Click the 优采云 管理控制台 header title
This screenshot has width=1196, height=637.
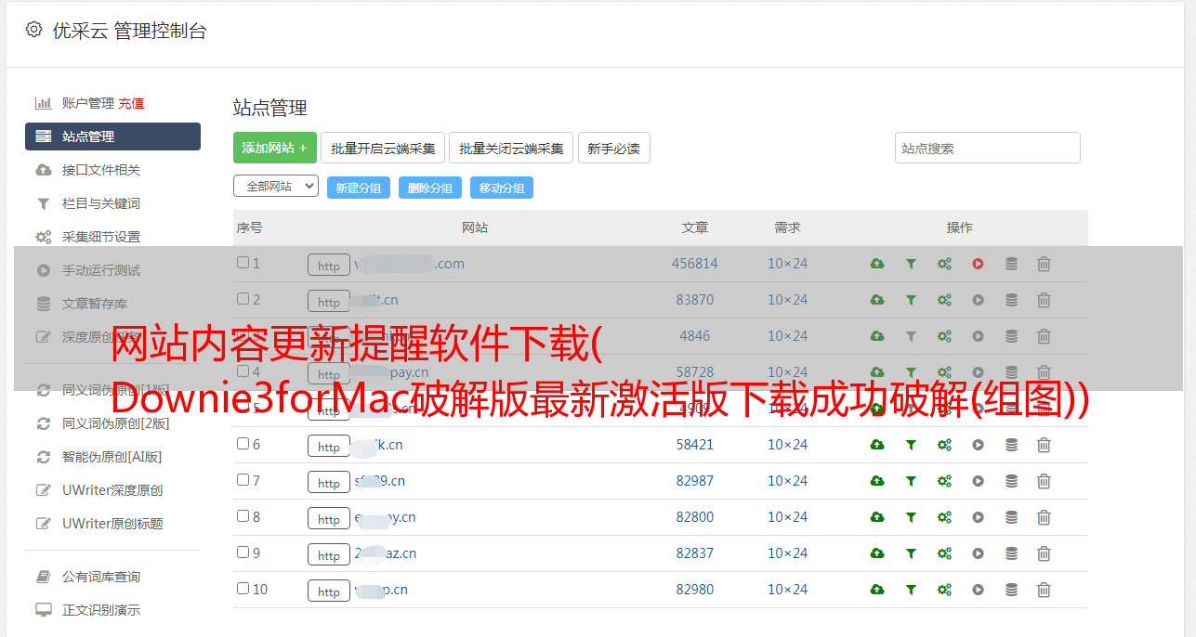point(129,31)
